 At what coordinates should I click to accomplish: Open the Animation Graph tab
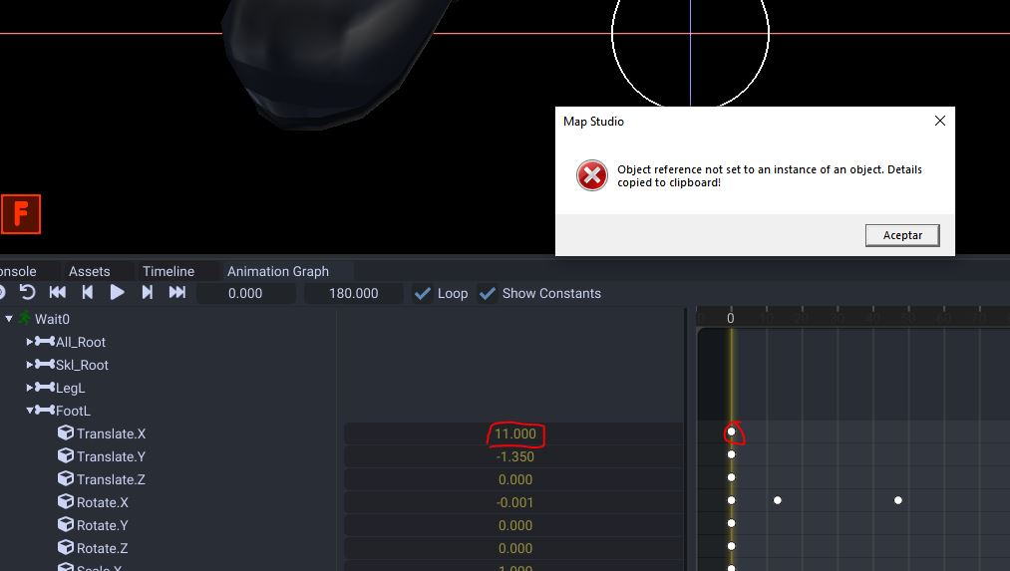point(277,271)
